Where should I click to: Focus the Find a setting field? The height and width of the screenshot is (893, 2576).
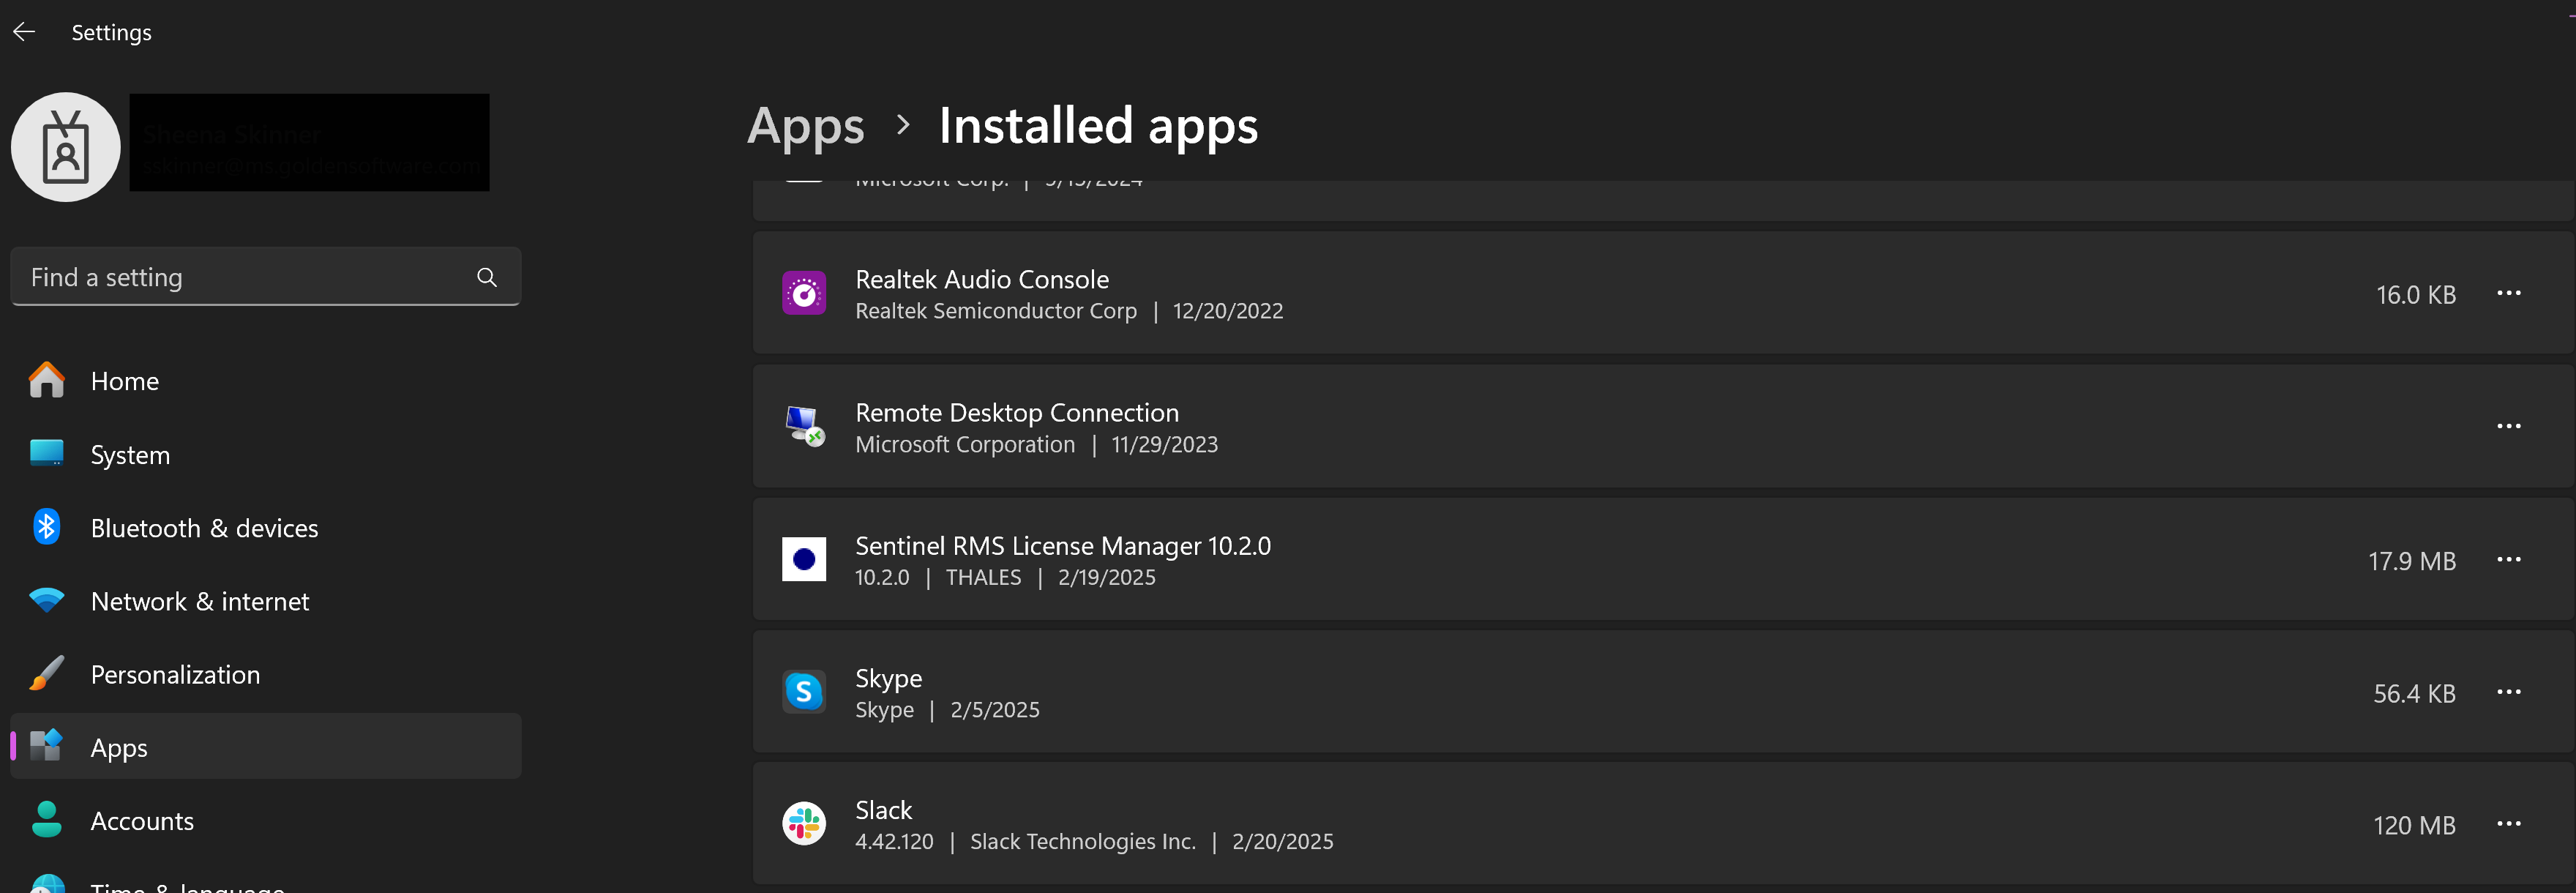[265, 277]
